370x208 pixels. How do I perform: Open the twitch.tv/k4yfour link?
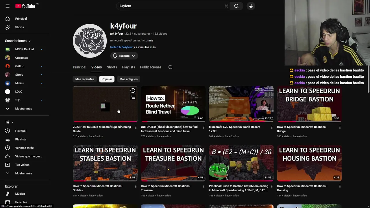(x=121, y=47)
